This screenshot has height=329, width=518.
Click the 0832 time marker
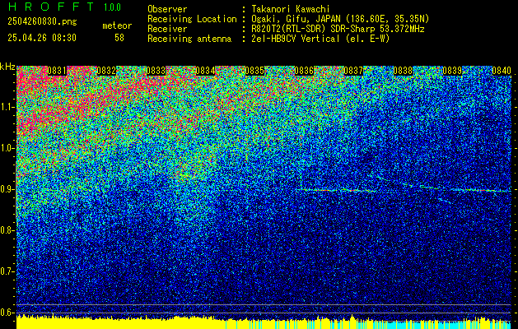[x=106, y=71]
